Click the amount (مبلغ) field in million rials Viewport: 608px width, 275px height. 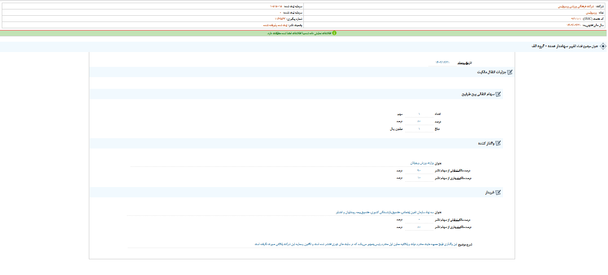(x=419, y=129)
